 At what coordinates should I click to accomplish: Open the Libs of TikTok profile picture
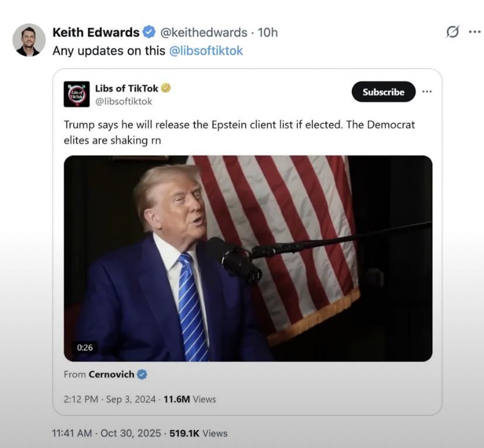[x=77, y=94]
